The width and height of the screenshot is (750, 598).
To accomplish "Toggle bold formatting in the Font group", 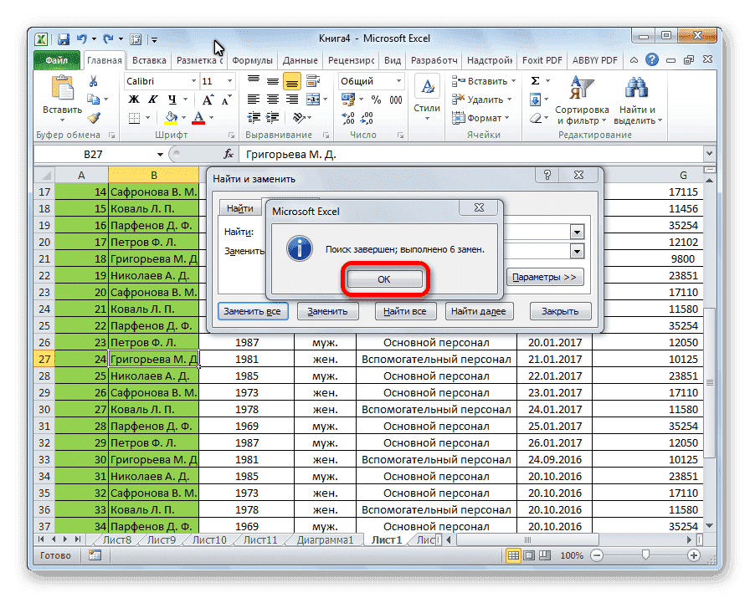I will click(x=133, y=99).
